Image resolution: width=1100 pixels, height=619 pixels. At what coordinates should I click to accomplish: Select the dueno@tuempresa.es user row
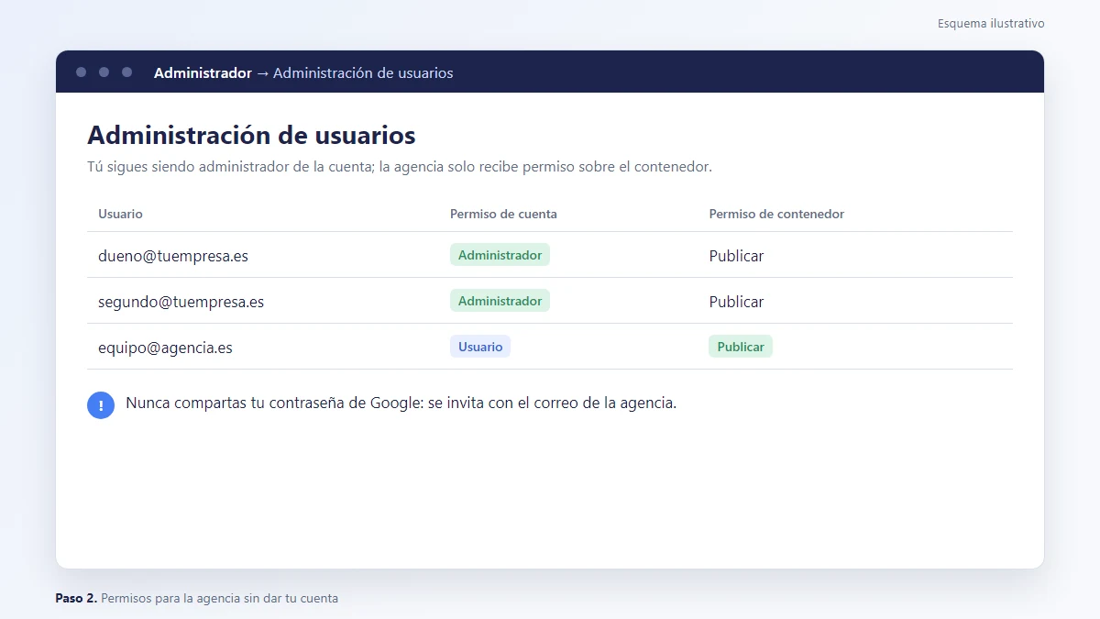click(x=550, y=255)
